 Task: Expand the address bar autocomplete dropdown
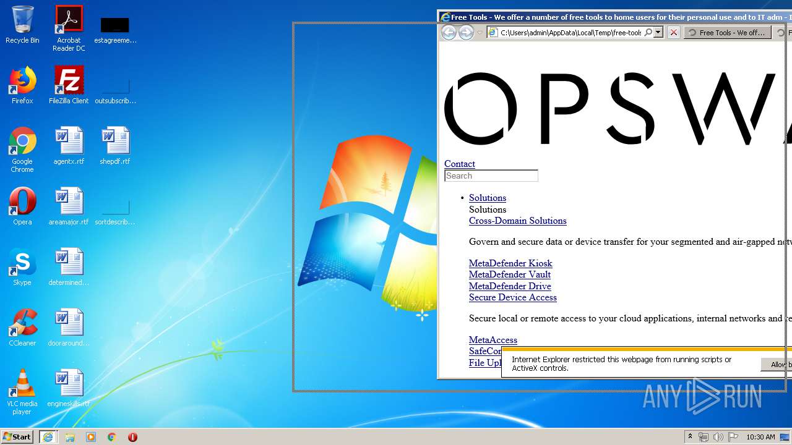[658, 33]
